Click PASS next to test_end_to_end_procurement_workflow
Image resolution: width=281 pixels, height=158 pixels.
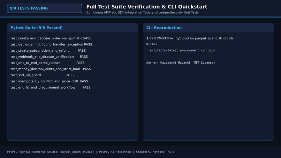click(x=86, y=87)
